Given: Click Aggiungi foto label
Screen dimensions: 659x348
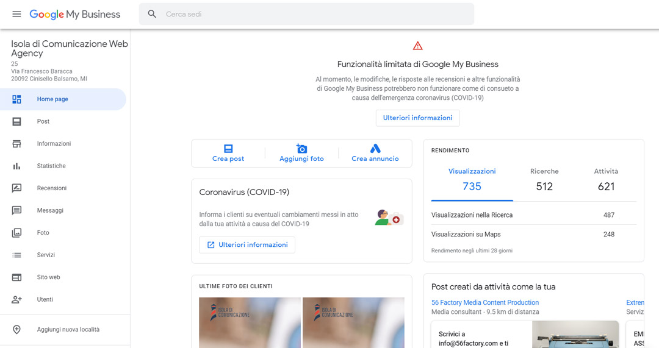Looking at the screenshot, I should [x=301, y=158].
